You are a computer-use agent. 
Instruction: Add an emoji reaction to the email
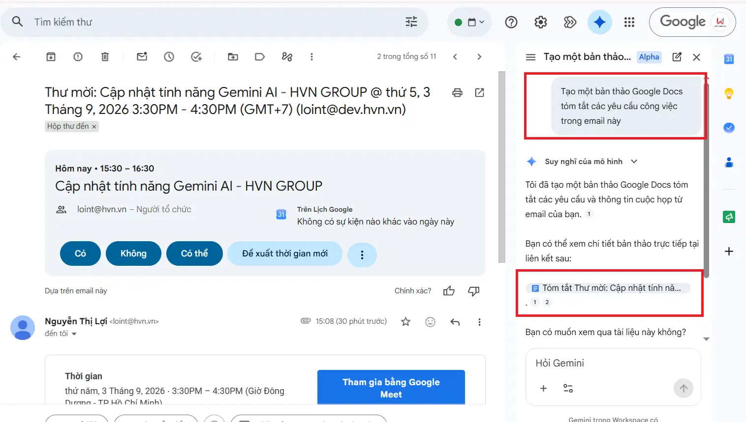pyautogui.click(x=431, y=322)
